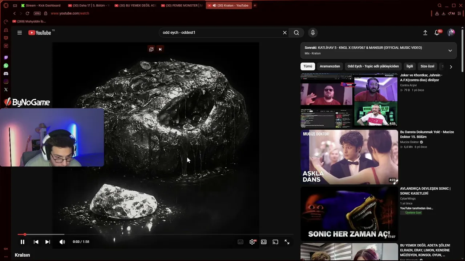The width and height of the screenshot is (465, 261).
Task: Switch to the PEMBE MONSTER tab
Action: tap(182, 5)
